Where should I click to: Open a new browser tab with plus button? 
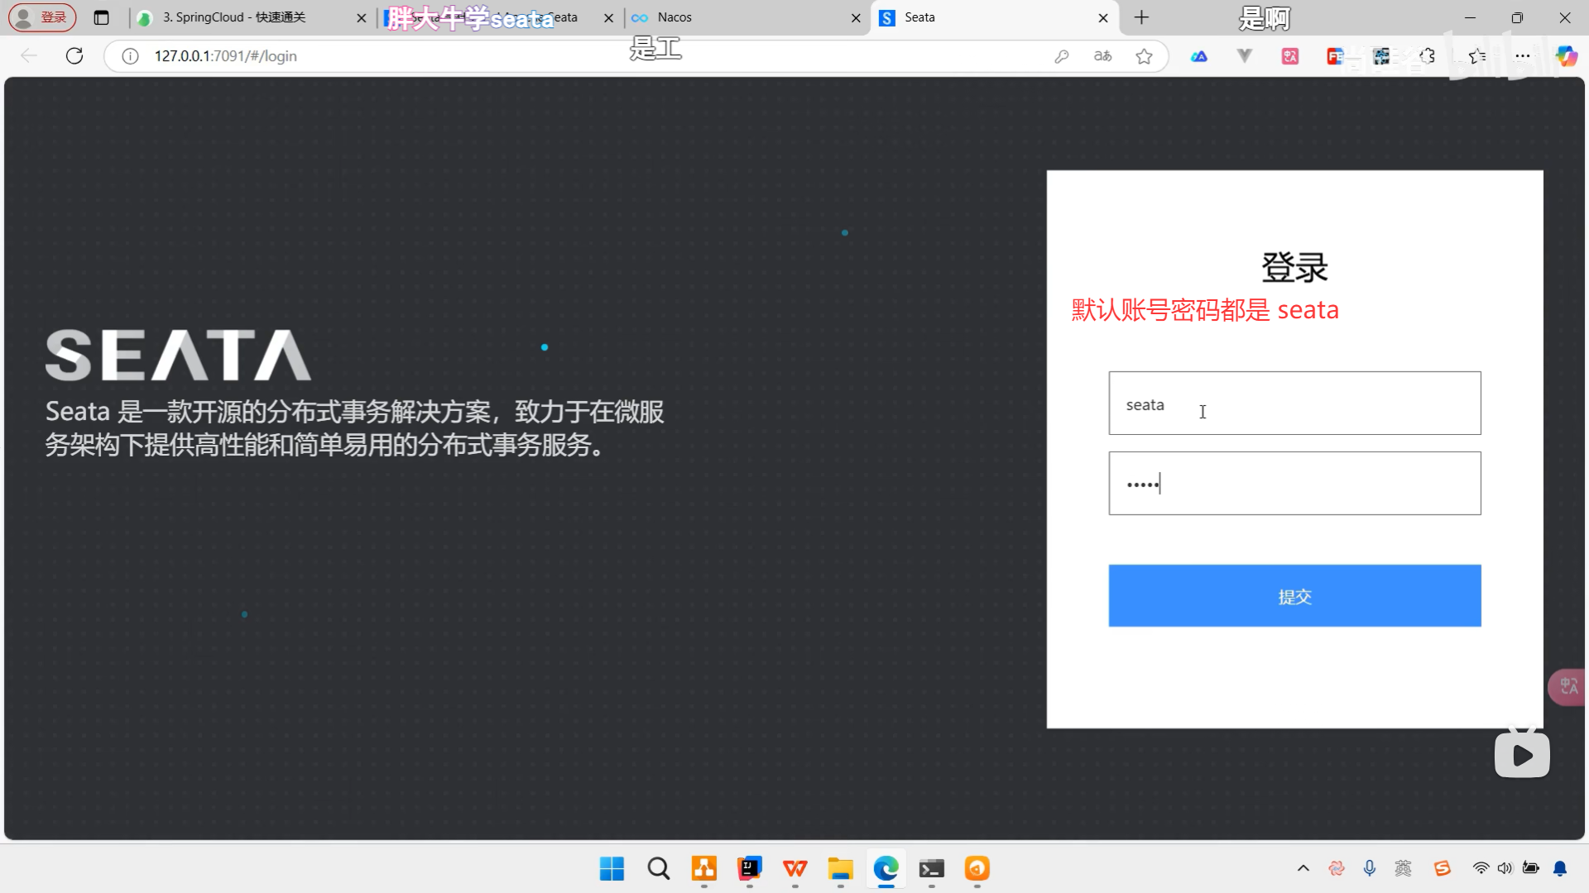pyautogui.click(x=1141, y=17)
